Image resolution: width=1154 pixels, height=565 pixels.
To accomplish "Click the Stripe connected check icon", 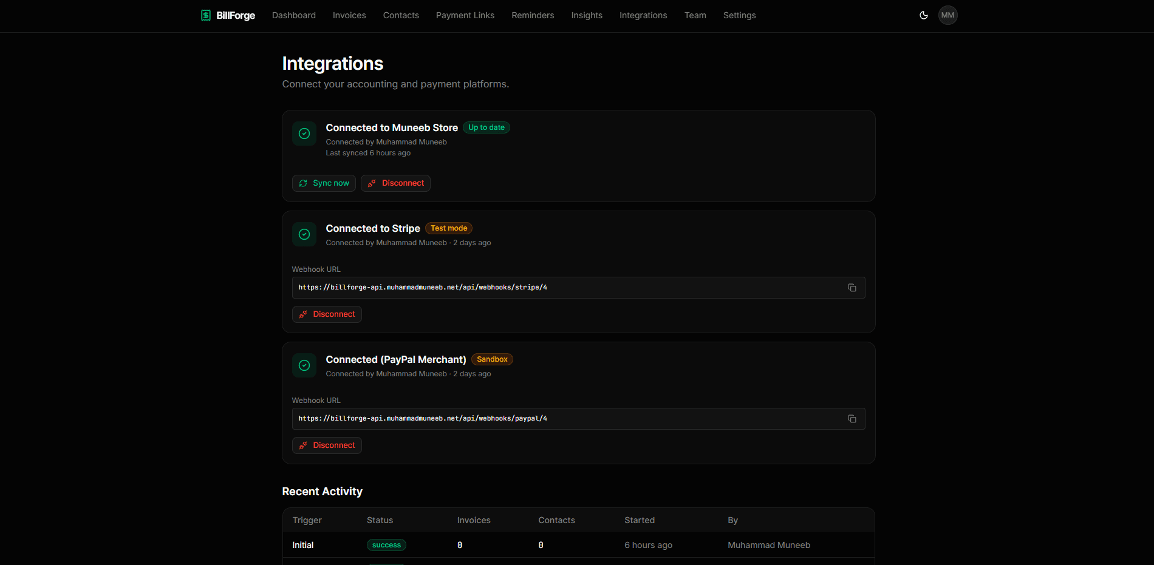I will [304, 234].
